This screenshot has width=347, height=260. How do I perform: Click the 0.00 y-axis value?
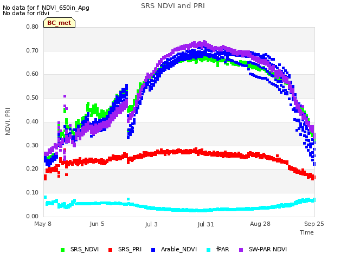pos(33,216)
